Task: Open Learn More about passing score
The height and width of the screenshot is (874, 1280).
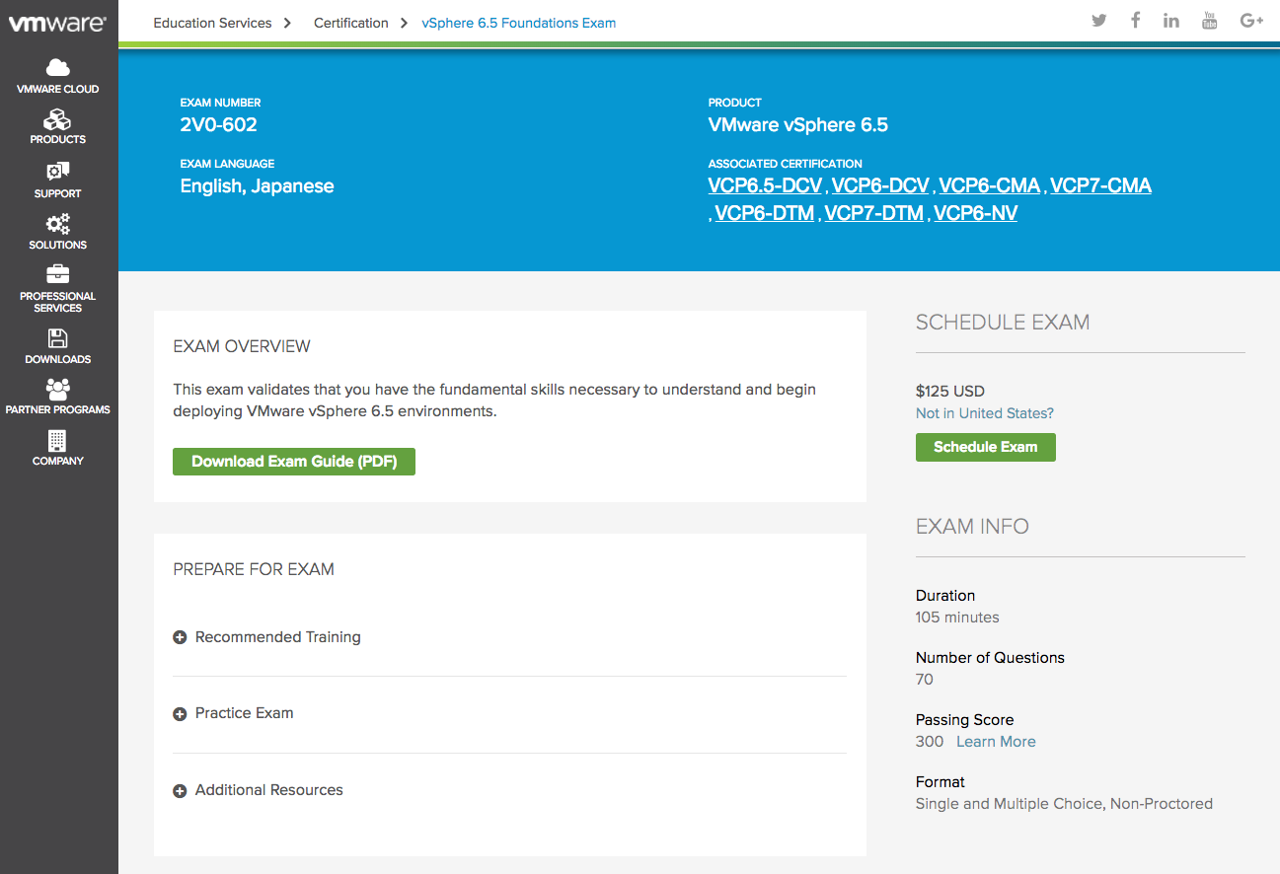Action: click(996, 742)
